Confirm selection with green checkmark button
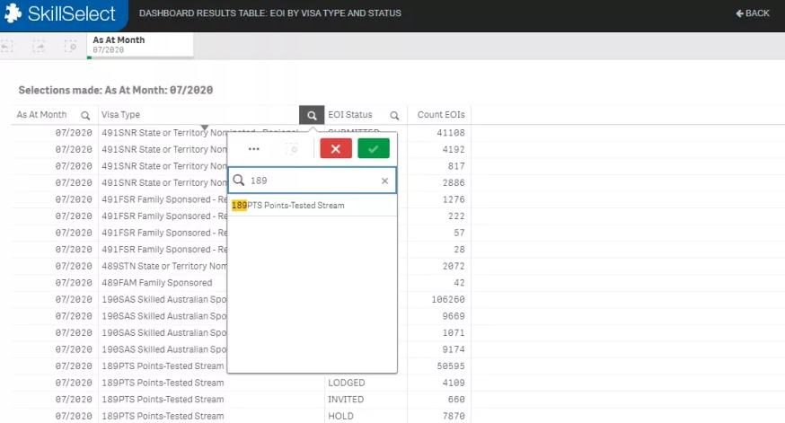The width and height of the screenshot is (785, 423). click(x=374, y=149)
